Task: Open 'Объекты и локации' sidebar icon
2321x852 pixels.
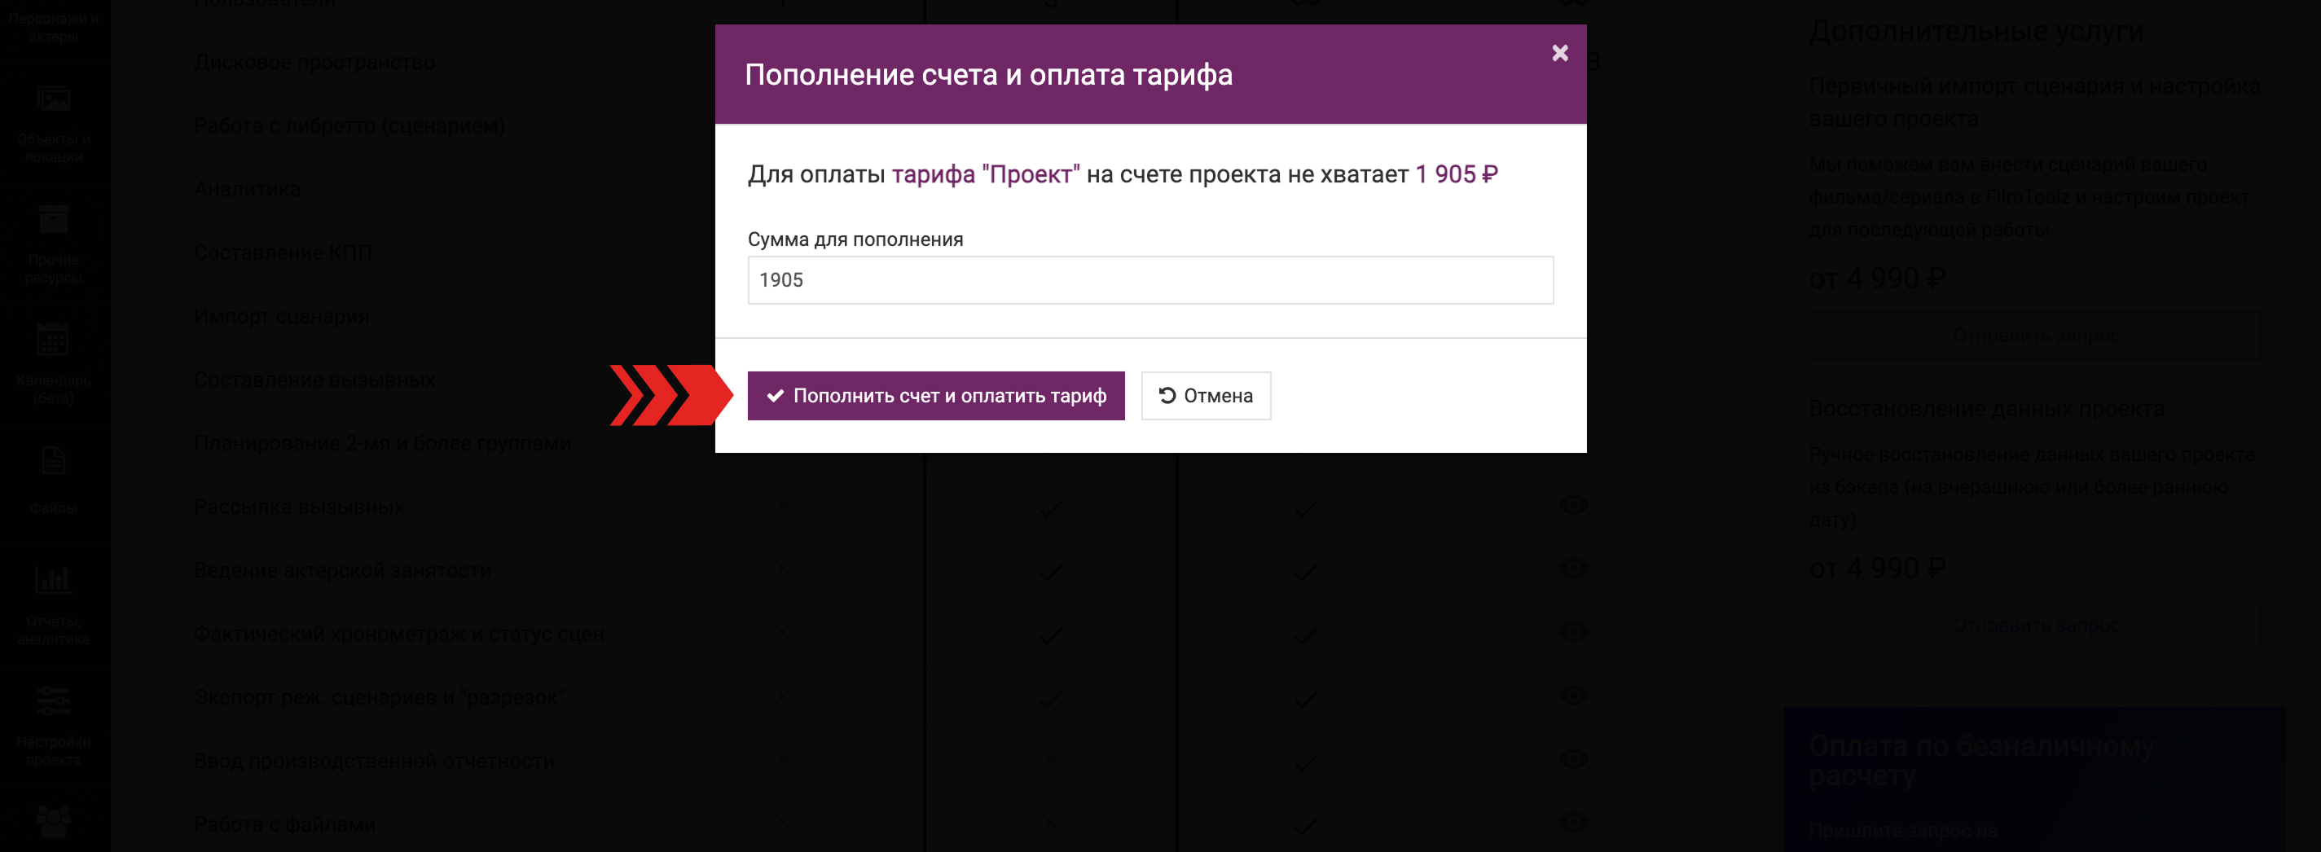Action: point(53,99)
